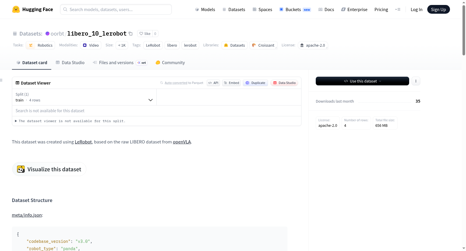Screen dimensions: 466x251
Task: Click the Duplicate button
Action: pos(255,83)
